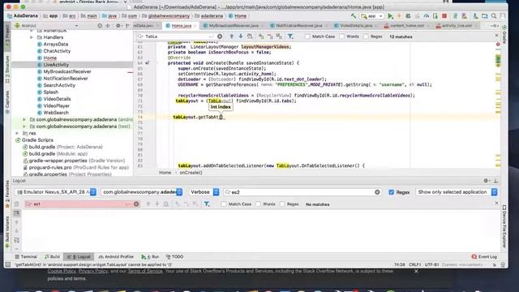This screenshot has height=292, width=519.
Task: Expand the res folder
Action: [17, 133]
